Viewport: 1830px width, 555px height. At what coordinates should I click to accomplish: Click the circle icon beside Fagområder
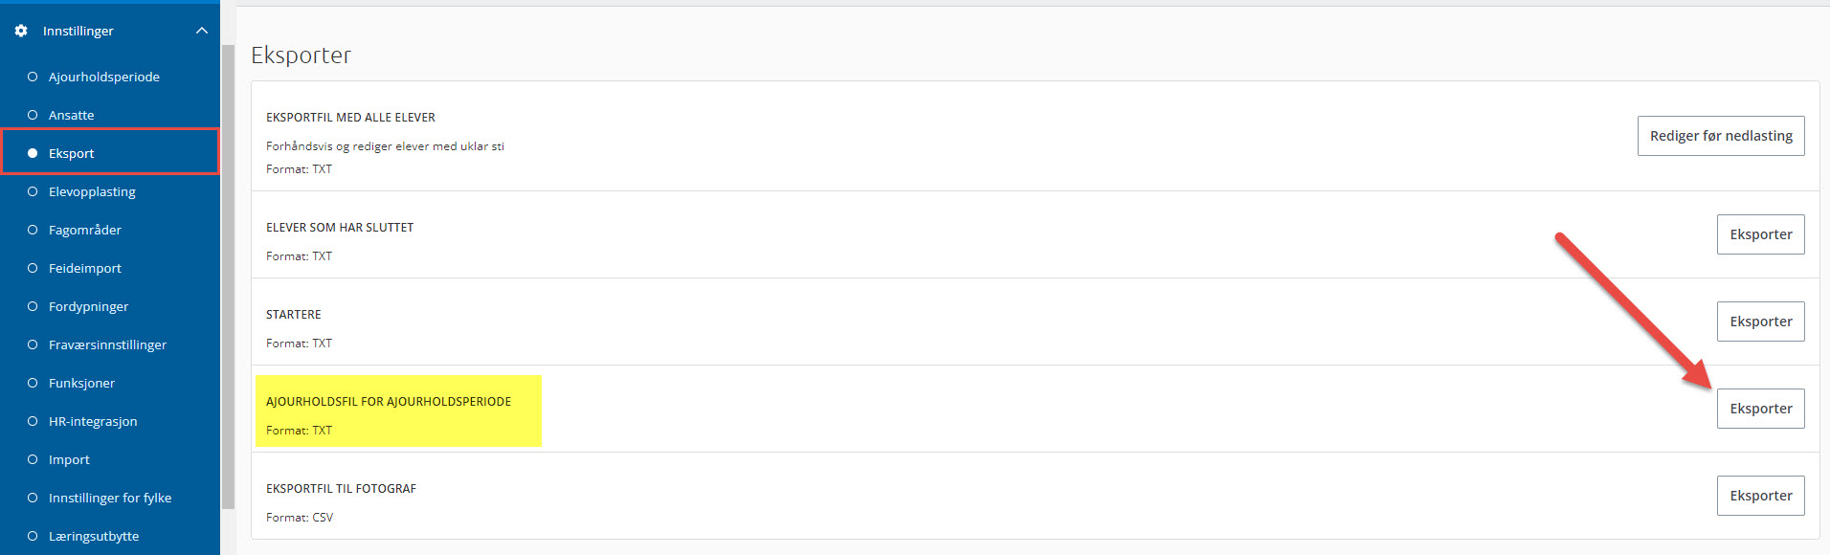coord(33,230)
